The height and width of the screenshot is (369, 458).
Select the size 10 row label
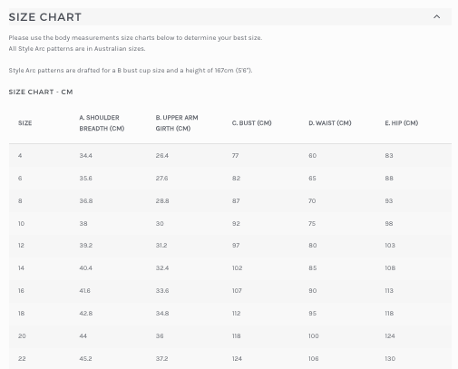(21, 224)
